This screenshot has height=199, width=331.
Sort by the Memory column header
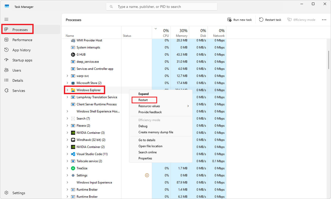[x=180, y=32]
